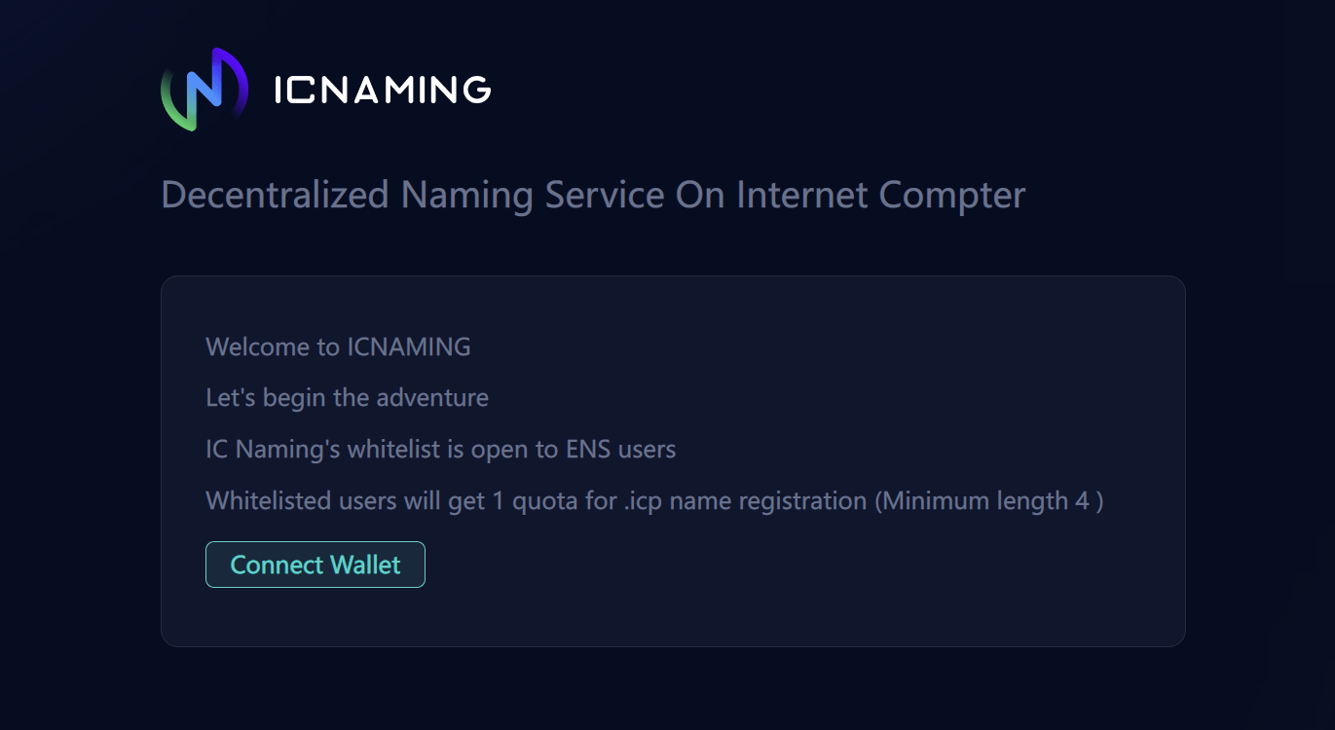Click the ".icp" text in the quota line

click(644, 501)
